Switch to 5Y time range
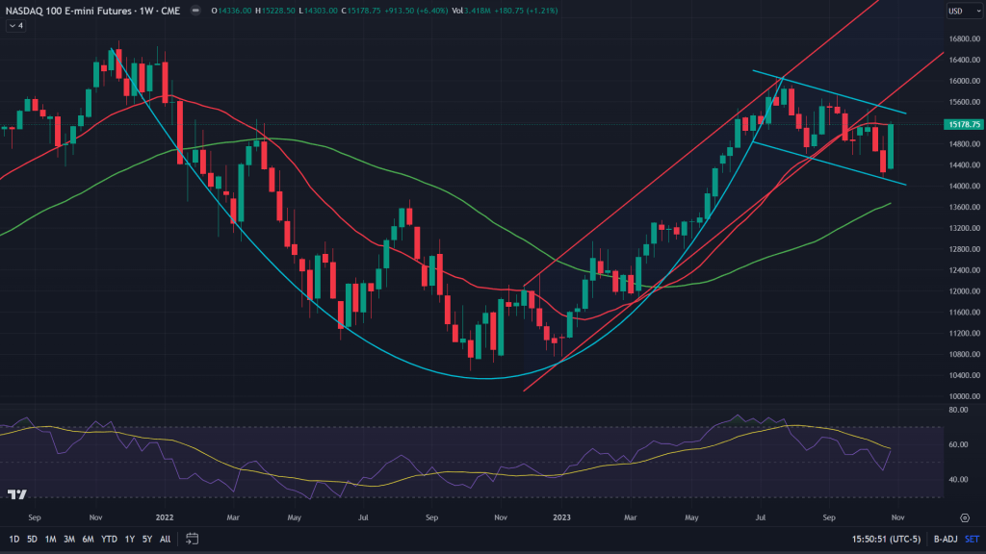 (146, 538)
